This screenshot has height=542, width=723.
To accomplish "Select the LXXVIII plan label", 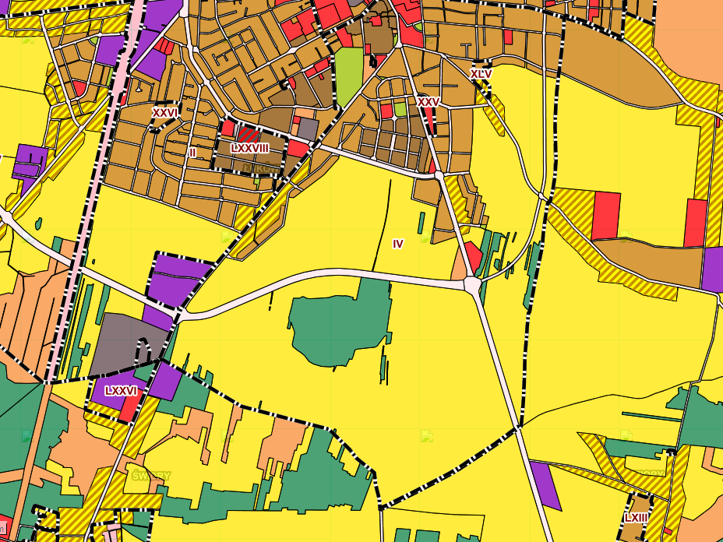I will (250, 147).
